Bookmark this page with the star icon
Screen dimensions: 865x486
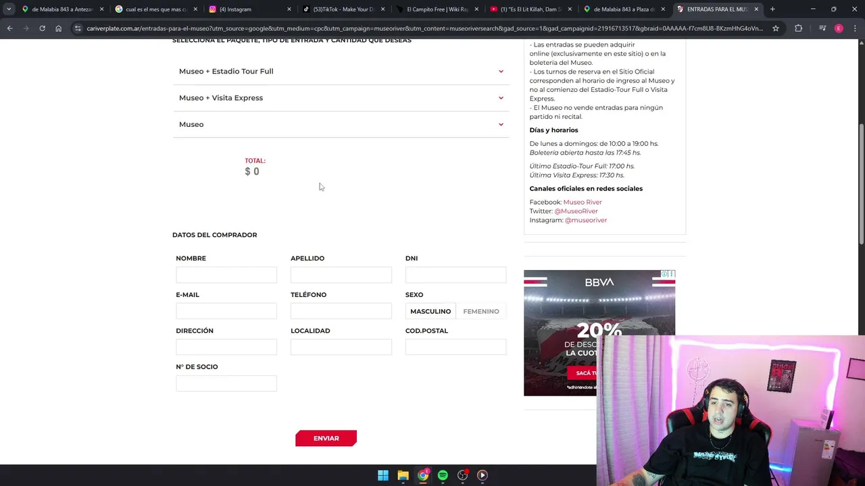click(776, 28)
